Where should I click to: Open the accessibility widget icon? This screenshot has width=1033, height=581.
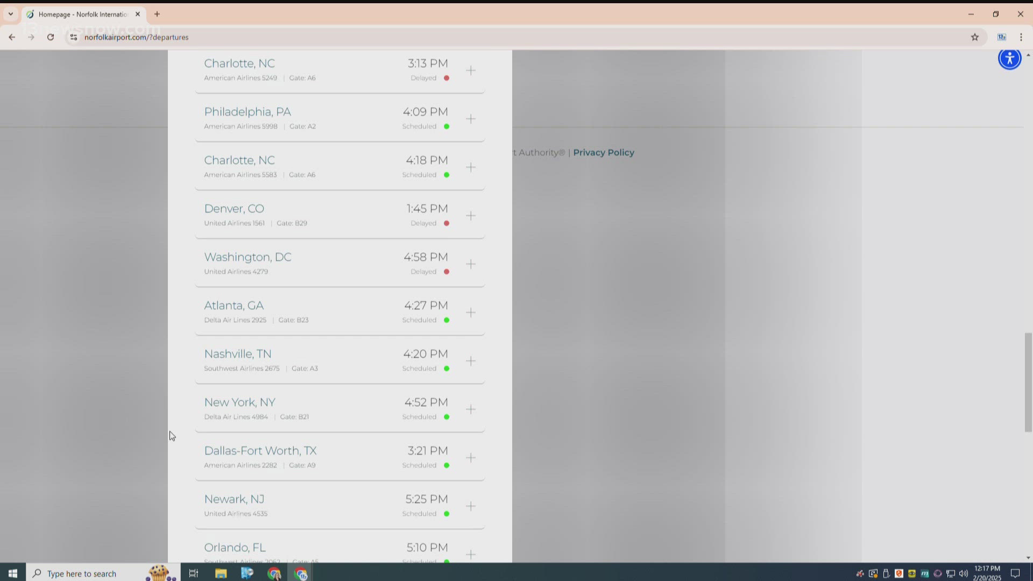[1009, 58]
